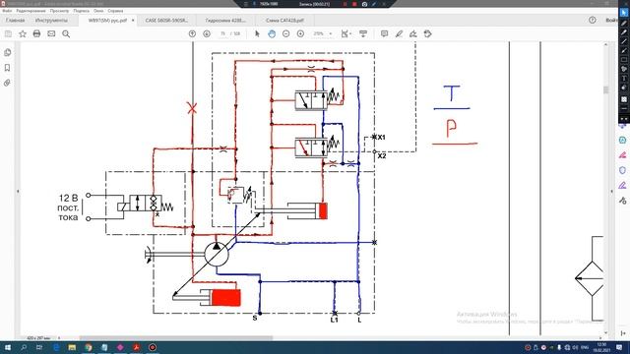This screenshot has height=354, width=630.
Task: Stop the screen recording with the red button
Action: (x=354, y=4)
